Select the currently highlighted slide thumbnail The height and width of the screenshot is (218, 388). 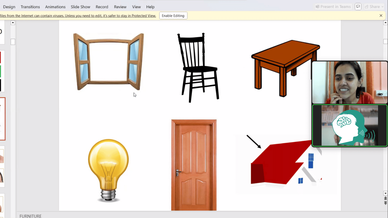(2, 119)
